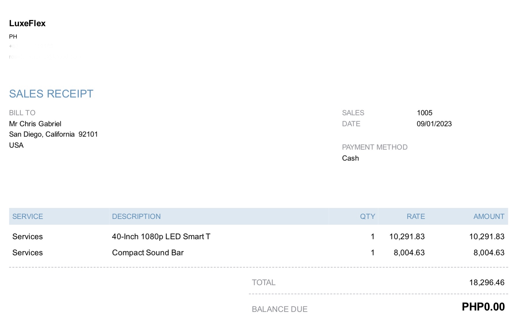Select the Cash payment method value
This screenshot has height=314, width=517.
click(x=350, y=158)
